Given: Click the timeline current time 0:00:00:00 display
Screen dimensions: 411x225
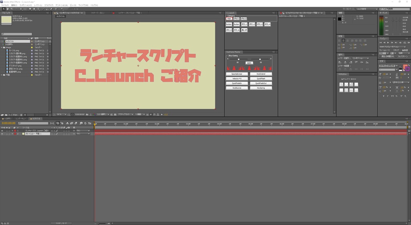Looking at the screenshot, I should point(9,123).
